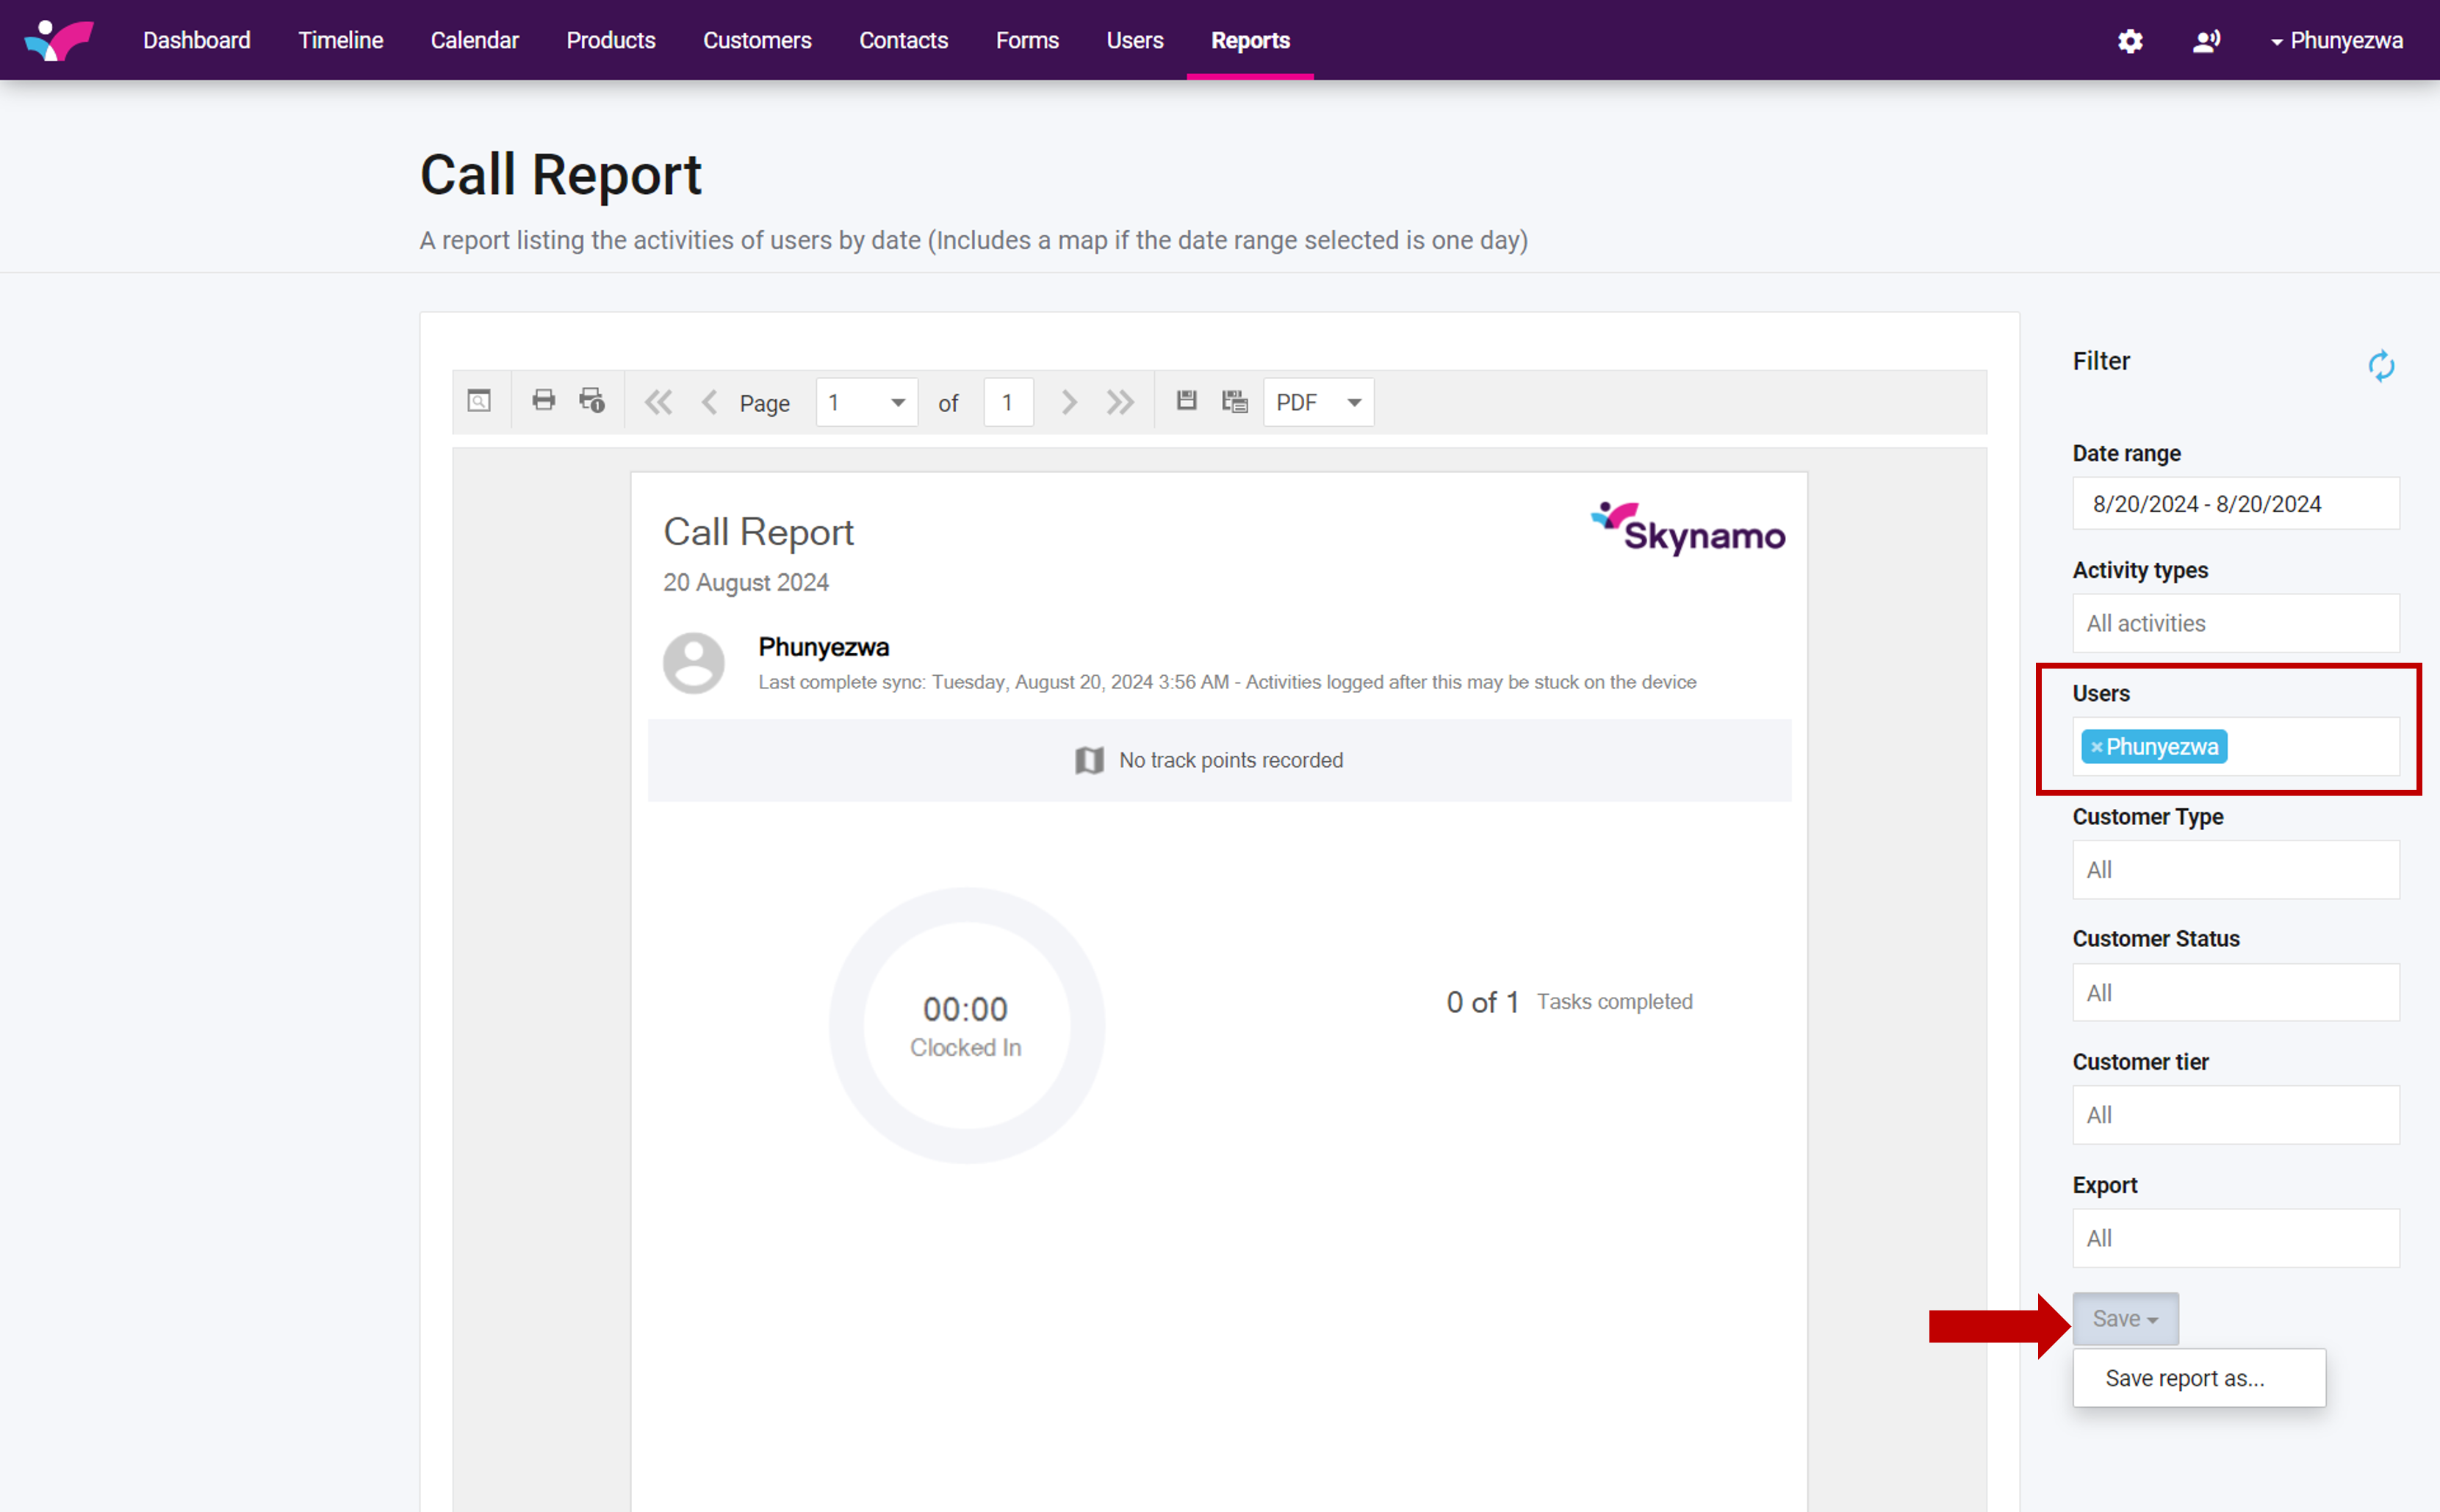Click the print current page icon
Image resolution: width=2440 pixels, height=1512 pixels.
coord(592,401)
